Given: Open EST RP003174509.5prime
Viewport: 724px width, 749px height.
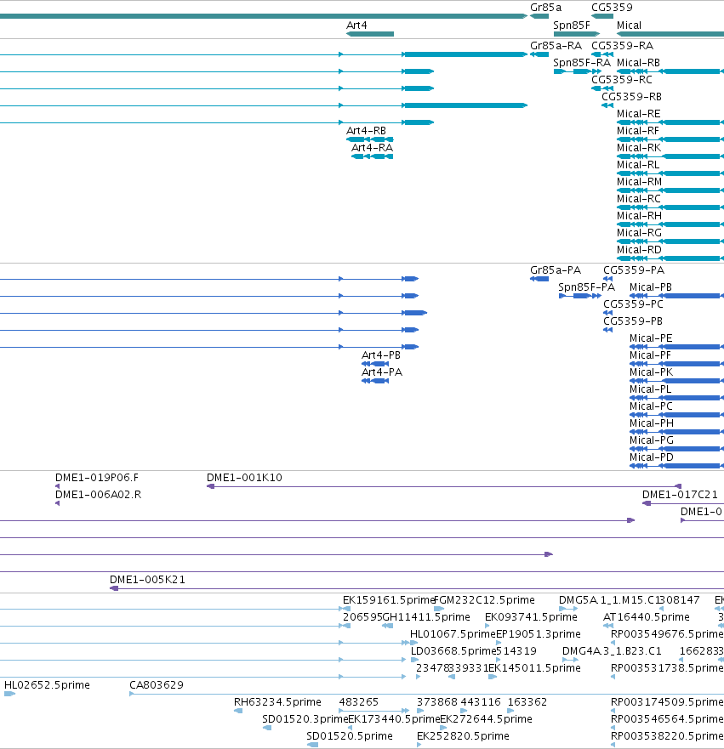Looking at the screenshot, I should point(613,711).
